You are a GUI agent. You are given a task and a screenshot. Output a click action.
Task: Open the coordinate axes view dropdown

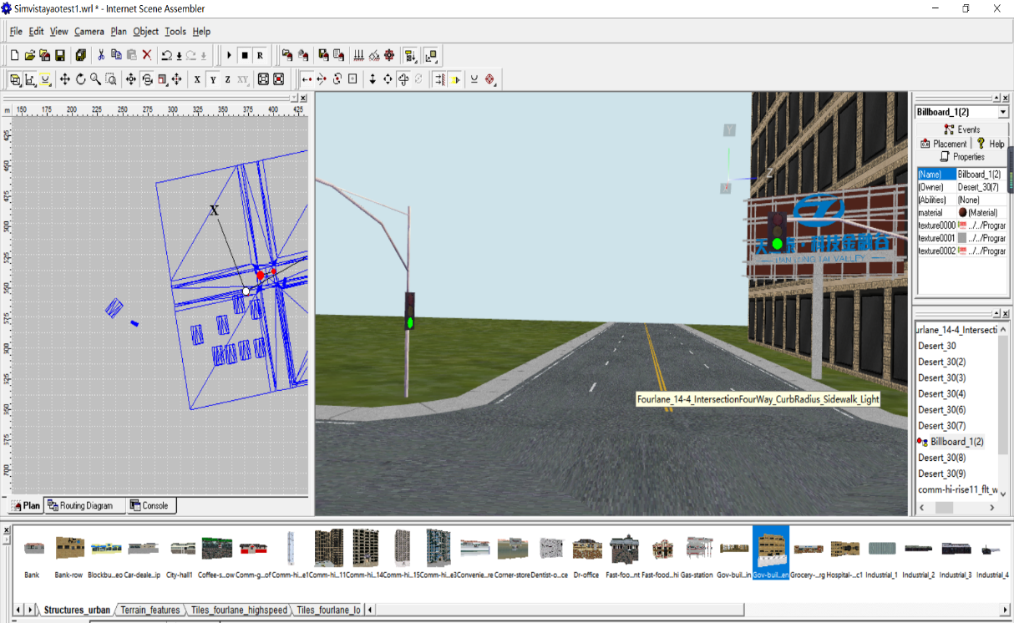tap(32, 79)
